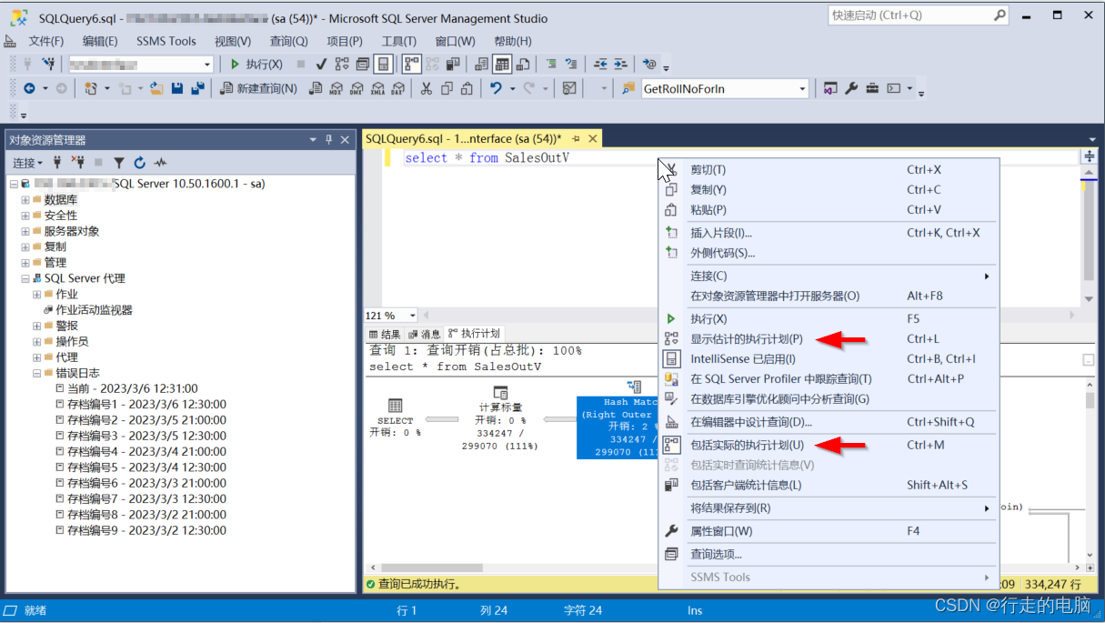
Task: Switch to the 执行计划 (Execution plan) tab
Action: coord(475,334)
